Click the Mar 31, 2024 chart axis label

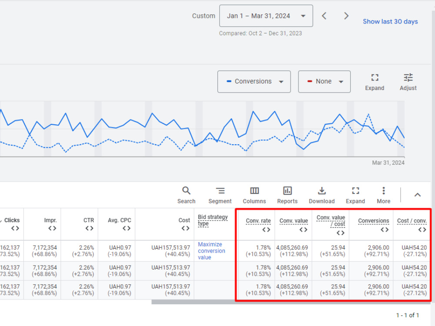coord(388,163)
